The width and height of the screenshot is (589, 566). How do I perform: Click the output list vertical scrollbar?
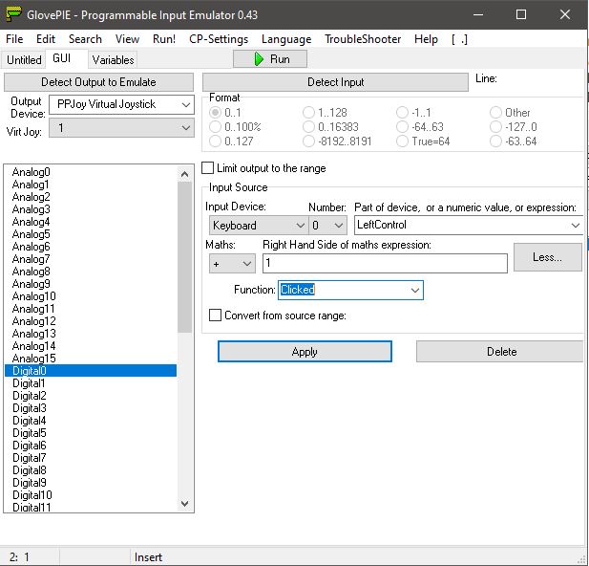185,258
